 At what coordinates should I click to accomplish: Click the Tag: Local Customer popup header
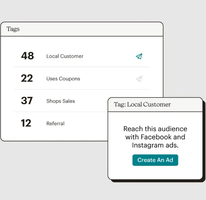(x=155, y=105)
